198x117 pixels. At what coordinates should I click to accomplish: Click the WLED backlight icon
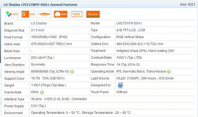[x=61, y=14]
